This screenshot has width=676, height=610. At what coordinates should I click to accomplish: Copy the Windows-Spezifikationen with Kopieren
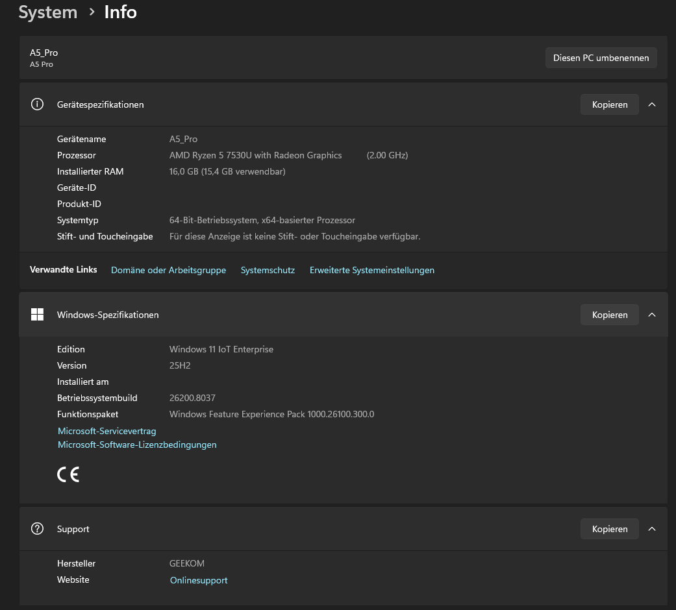pyautogui.click(x=609, y=315)
